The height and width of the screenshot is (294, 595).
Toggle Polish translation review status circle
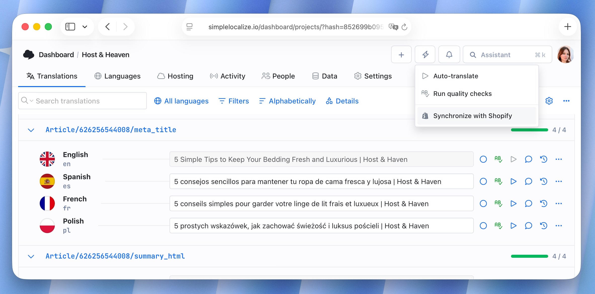[483, 226]
